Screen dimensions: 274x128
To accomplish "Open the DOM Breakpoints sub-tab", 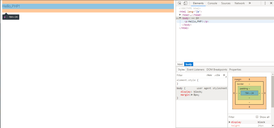I will pos(217,69).
